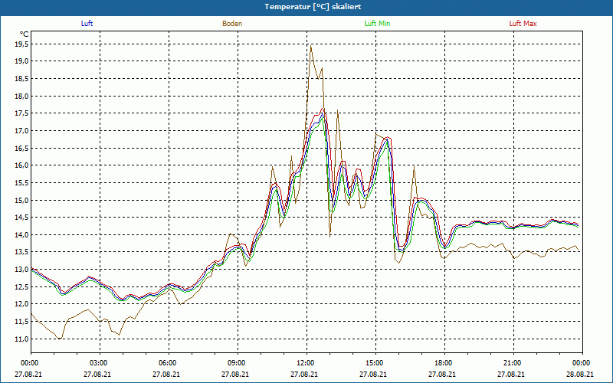The height and width of the screenshot is (383, 613).
Task: Click the 'Luft Max' legend label
Action: pos(523,24)
